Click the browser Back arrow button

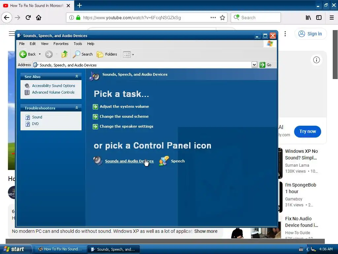[7, 18]
